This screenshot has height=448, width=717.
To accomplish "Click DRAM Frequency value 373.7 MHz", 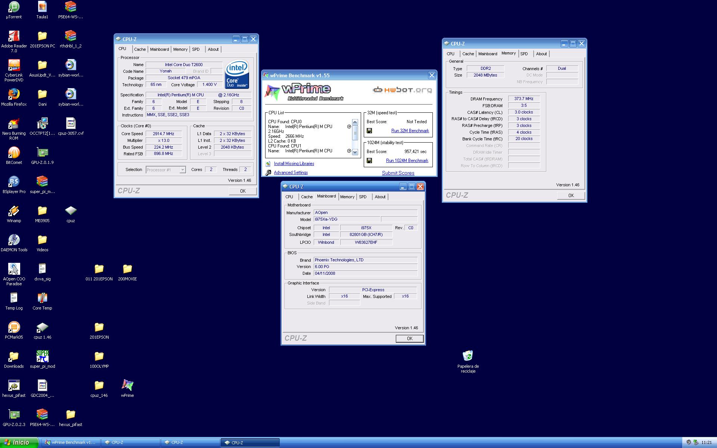I will 524,99.
